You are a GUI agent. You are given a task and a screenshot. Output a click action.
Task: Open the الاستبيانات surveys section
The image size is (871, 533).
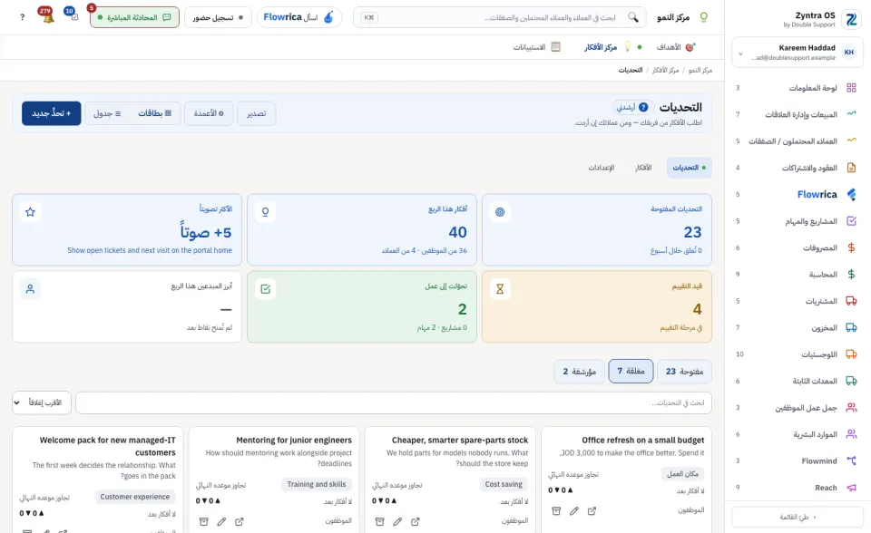(x=536, y=47)
